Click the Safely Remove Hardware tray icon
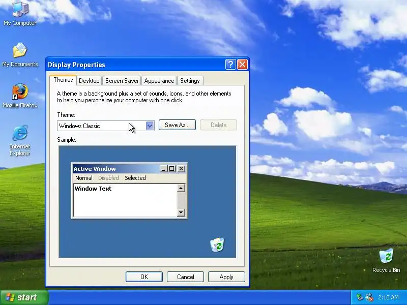Viewport: 407px width, 305px height. coord(360,297)
